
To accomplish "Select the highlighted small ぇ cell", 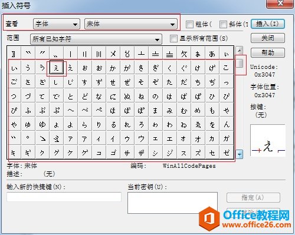I will click(x=57, y=67).
